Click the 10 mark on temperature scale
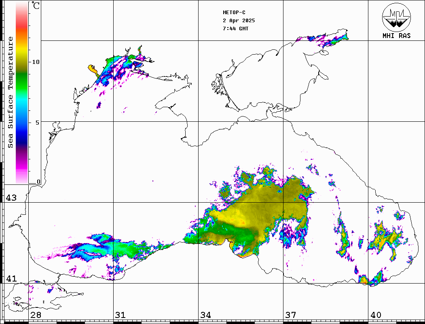The height and width of the screenshot is (324, 425). tap(36, 62)
